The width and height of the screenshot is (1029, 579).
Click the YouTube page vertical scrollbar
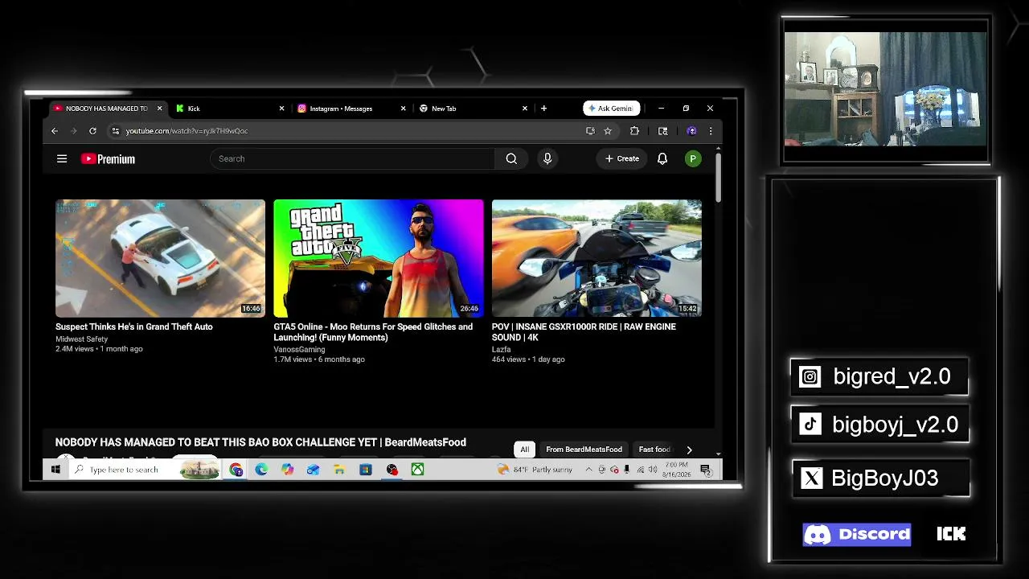click(718, 177)
